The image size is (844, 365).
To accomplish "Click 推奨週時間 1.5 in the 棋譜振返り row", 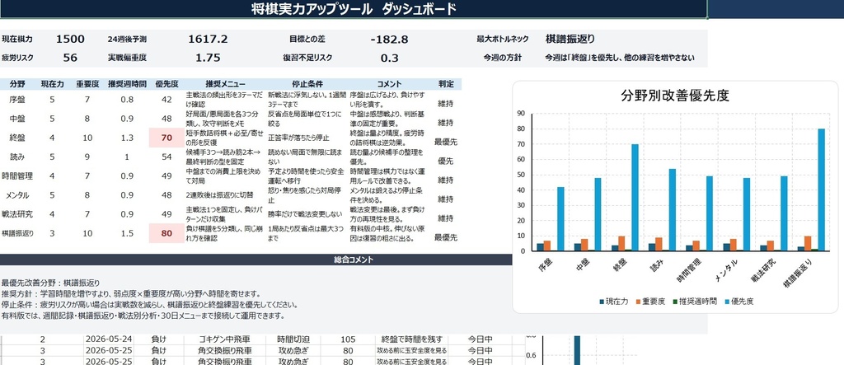I will pyautogui.click(x=127, y=234).
